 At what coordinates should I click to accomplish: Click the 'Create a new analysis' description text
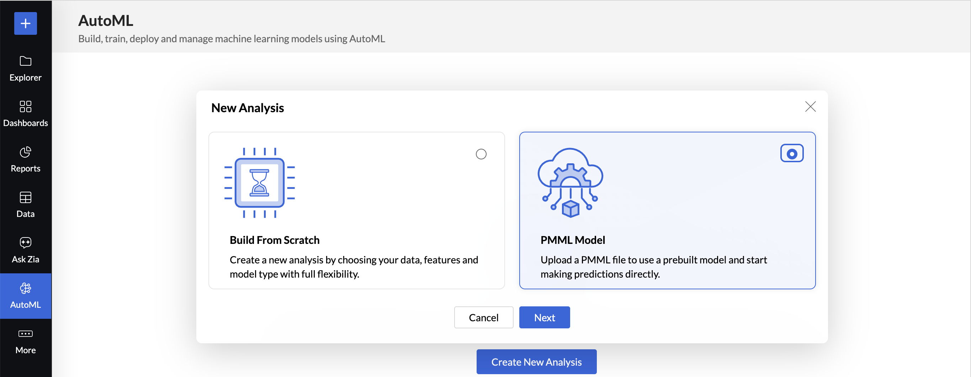click(x=354, y=267)
